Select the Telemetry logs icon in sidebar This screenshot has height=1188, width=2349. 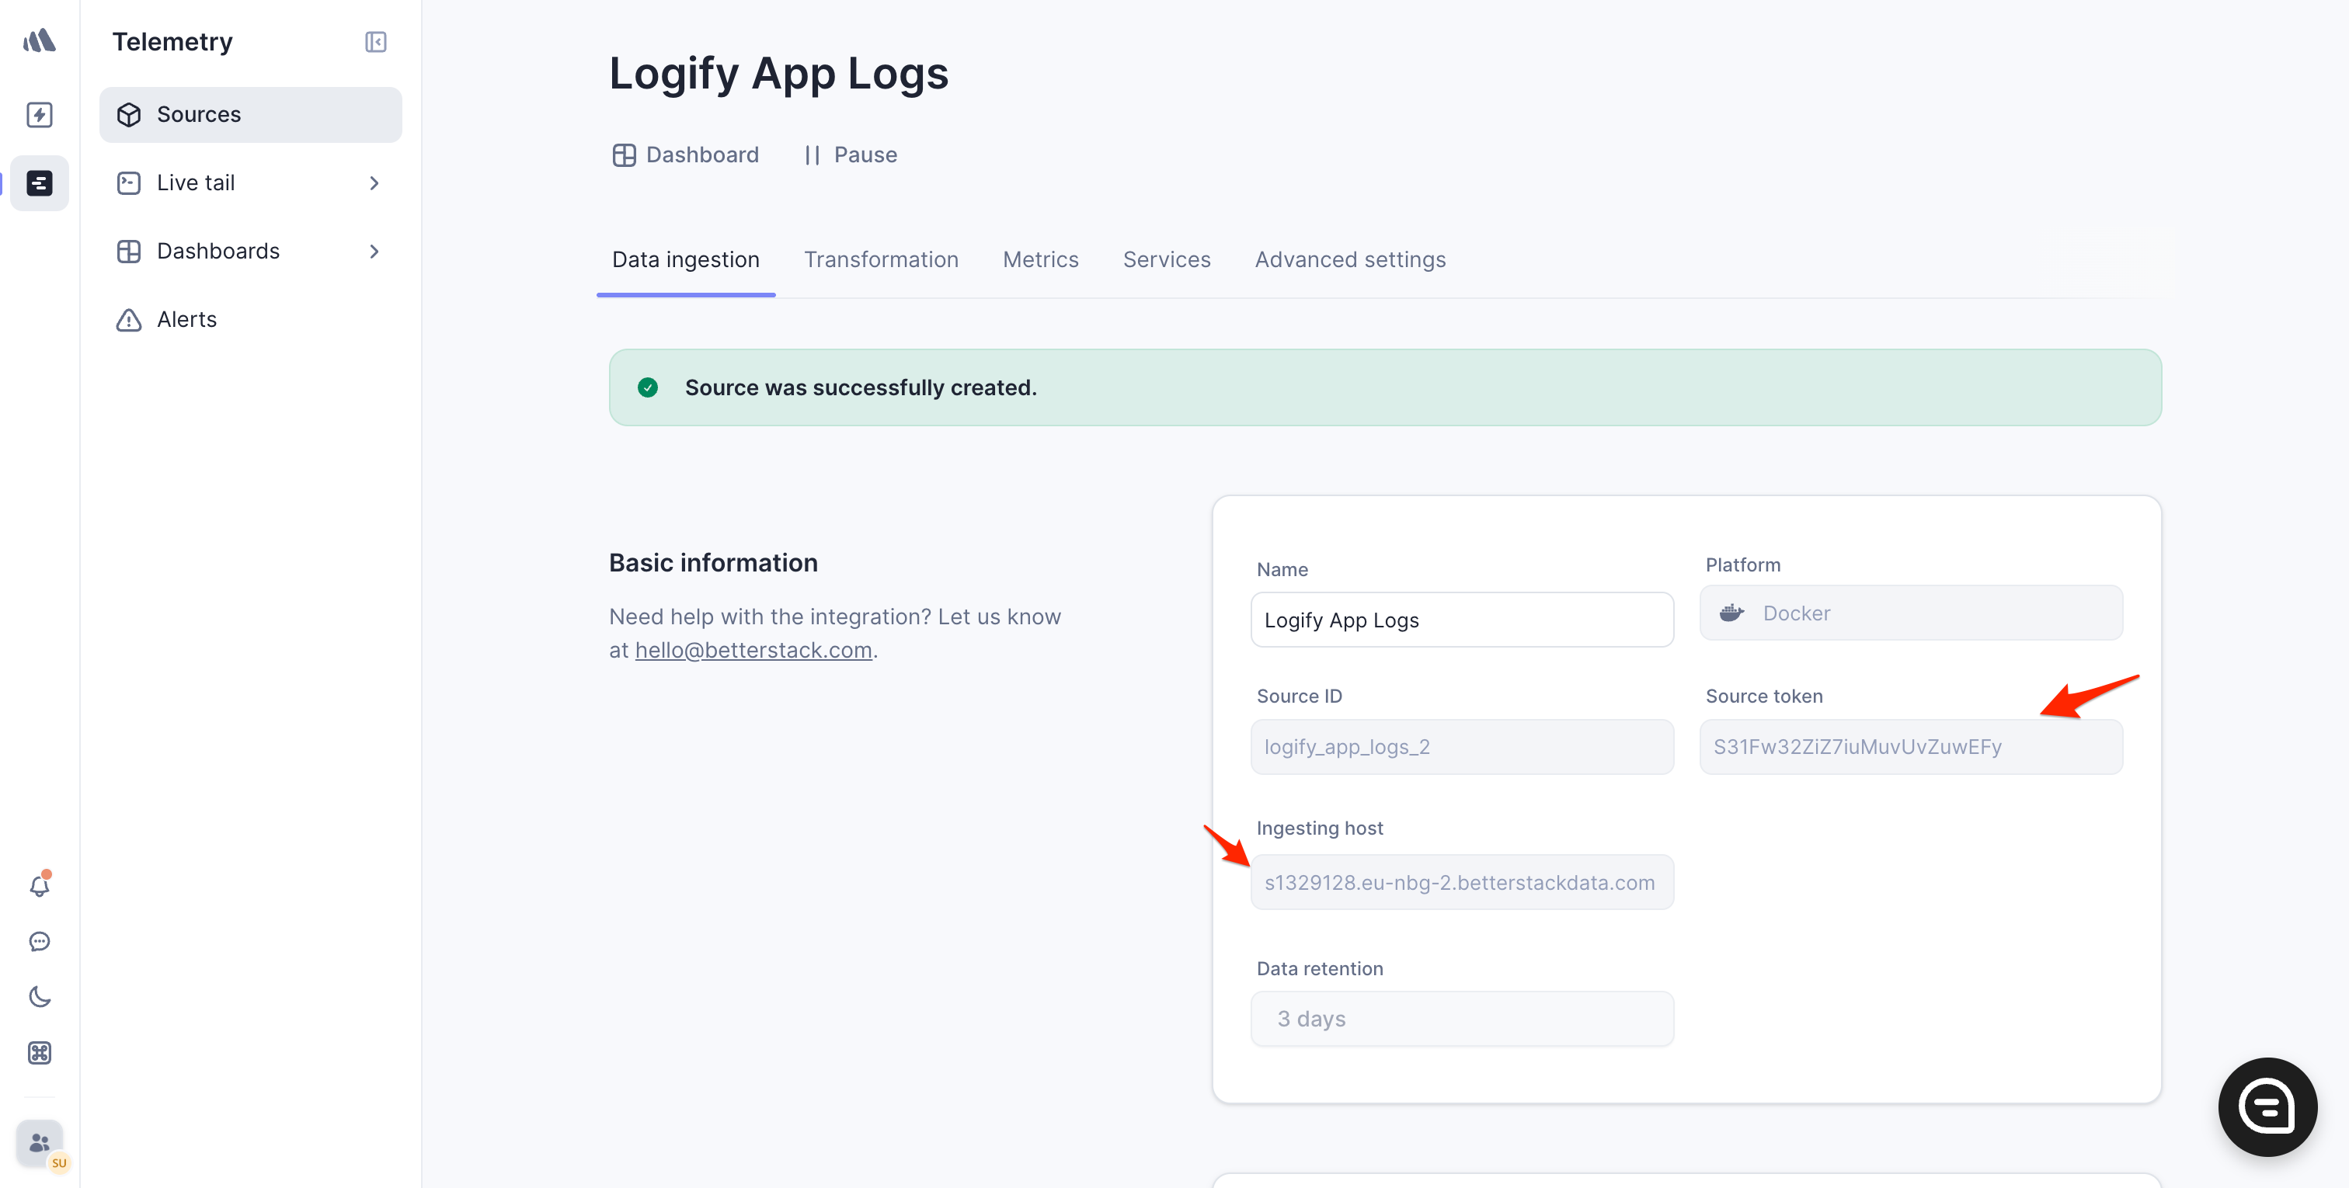pos(39,182)
